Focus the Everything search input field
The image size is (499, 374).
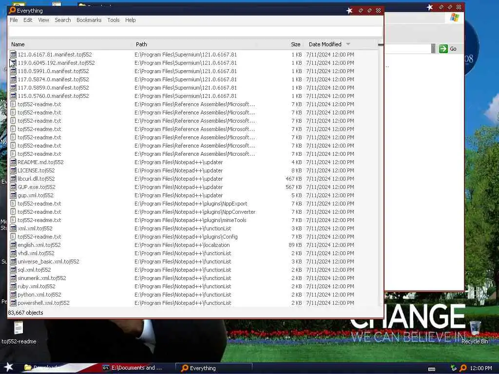click(x=195, y=32)
